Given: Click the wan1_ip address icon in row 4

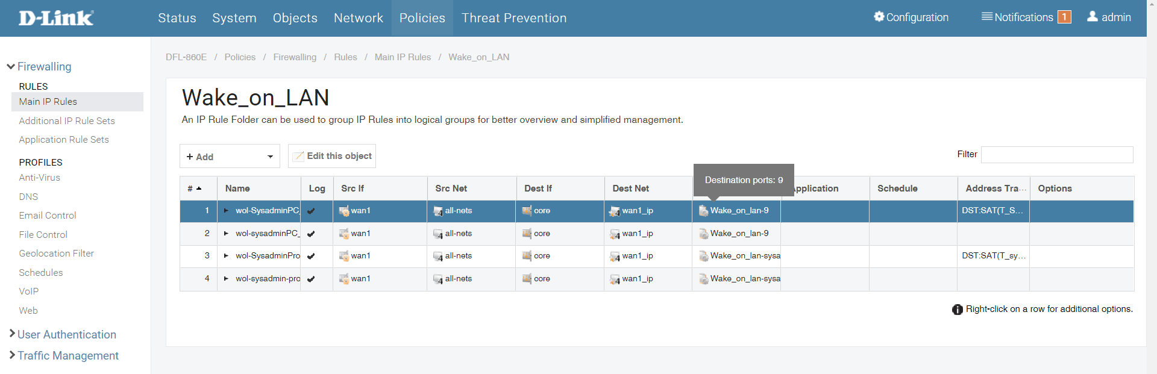Looking at the screenshot, I should pyautogui.click(x=615, y=279).
